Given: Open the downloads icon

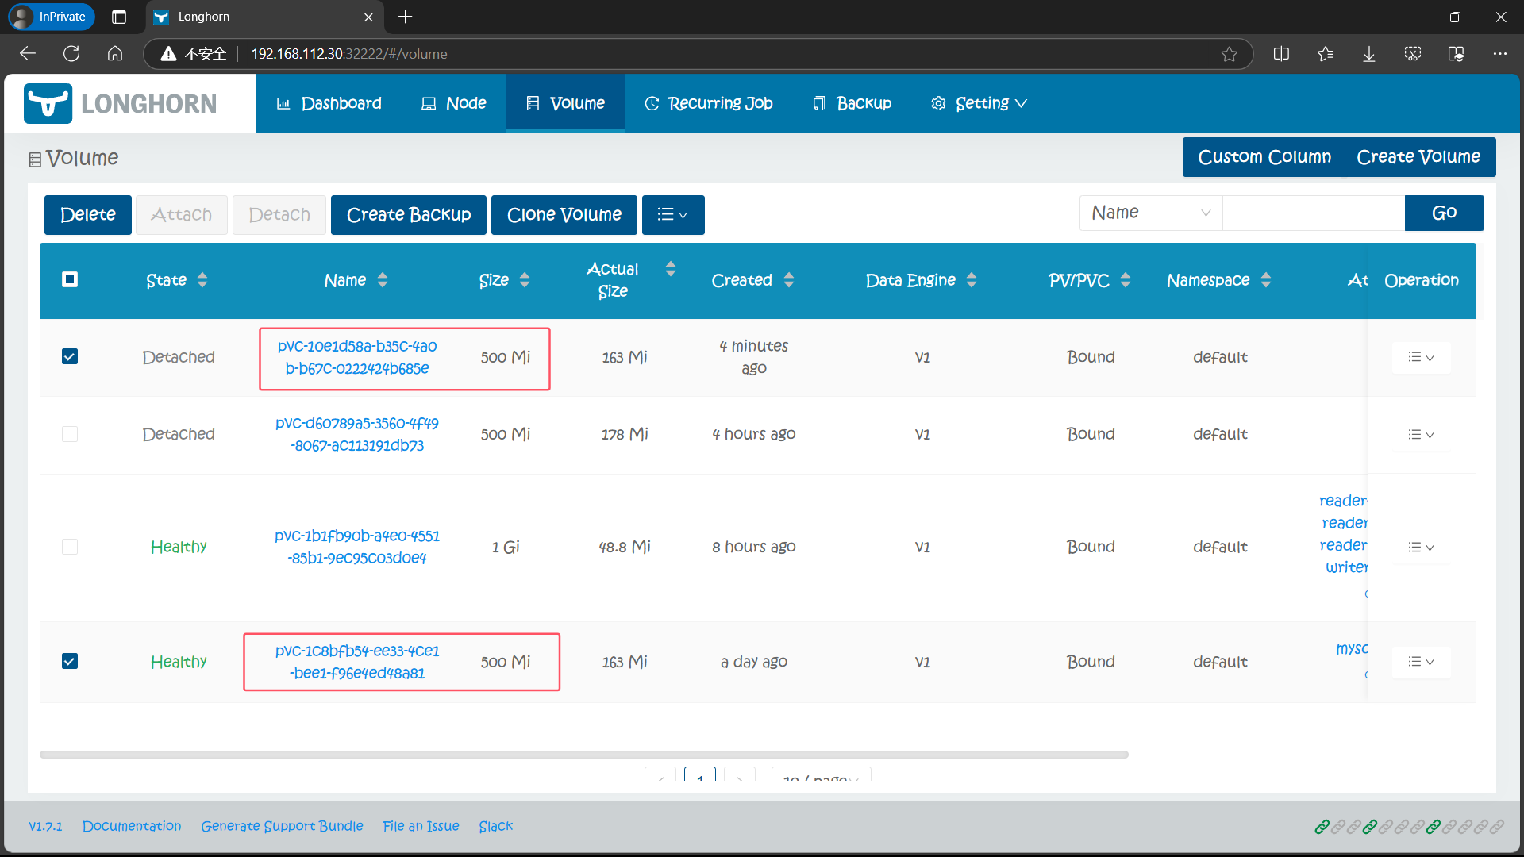Looking at the screenshot, I should pyautogui.click(x=1369, y=54).
